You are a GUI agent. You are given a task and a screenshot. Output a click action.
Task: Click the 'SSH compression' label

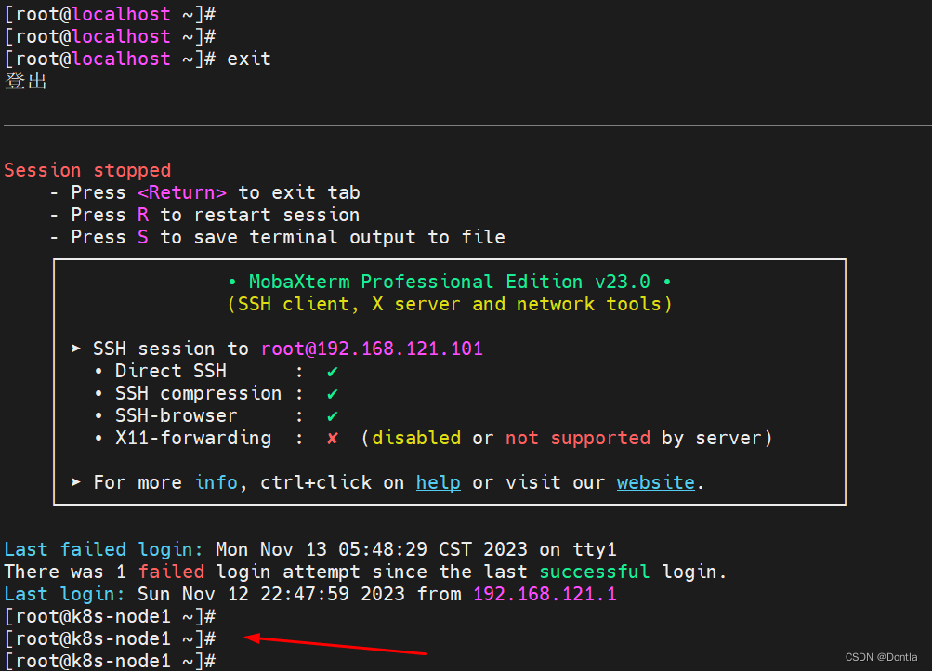click(199, 393)
